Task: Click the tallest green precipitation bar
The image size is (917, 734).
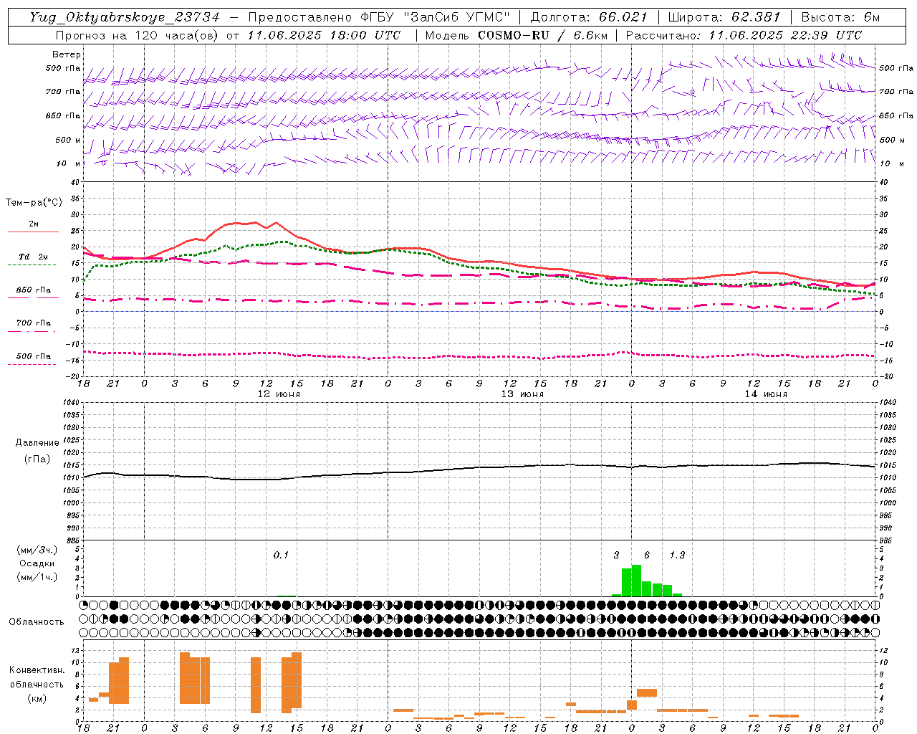Action: [636, 581]
